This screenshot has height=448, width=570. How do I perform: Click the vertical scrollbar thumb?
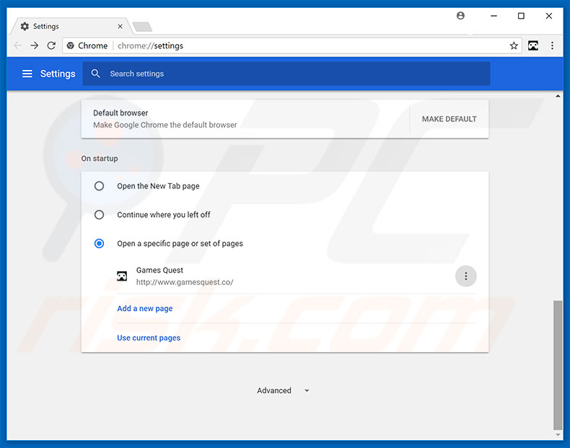558,365
